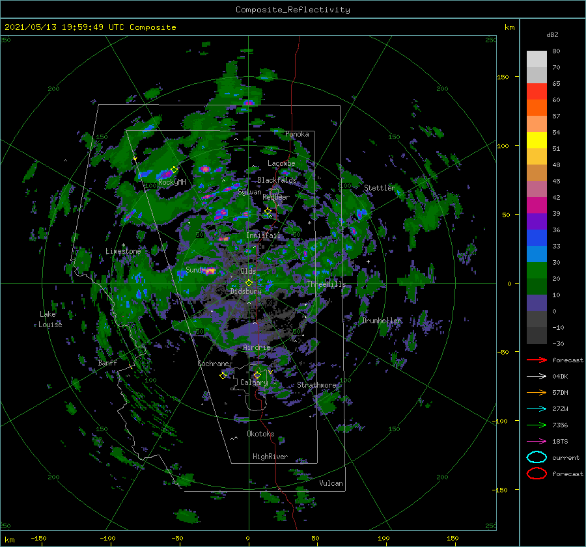Click the 'current' legend text

coord(565,457)
